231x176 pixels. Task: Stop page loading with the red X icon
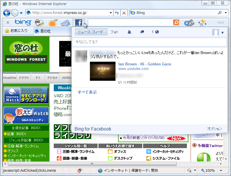[124, 13]
